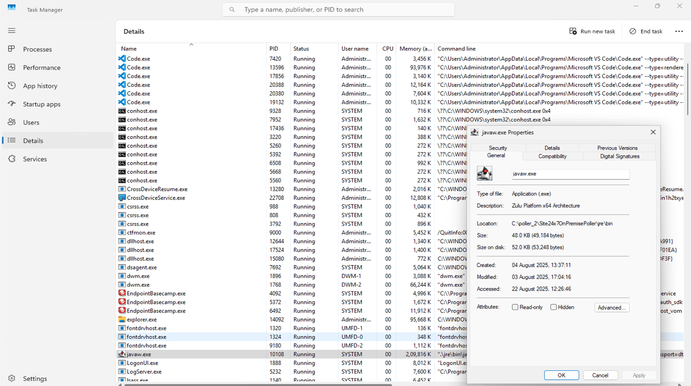The image size is (691, 386).
Task: Click the Properties dialog title bar icon
Action: 474,132
